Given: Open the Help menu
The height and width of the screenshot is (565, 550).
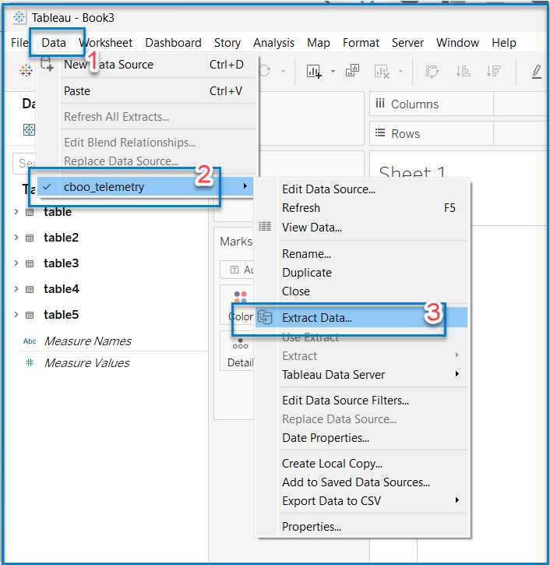Looking at the screenshot, I should [504, 43].
